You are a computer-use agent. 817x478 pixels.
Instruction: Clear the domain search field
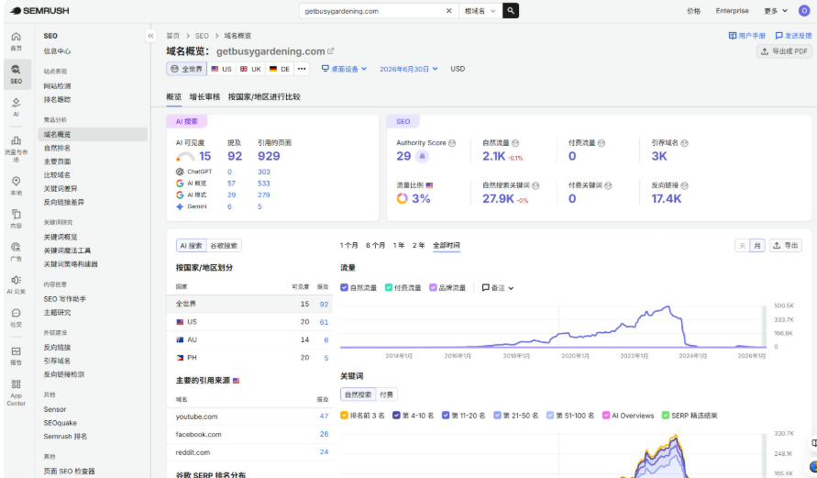pyautogui.click(x=448, y=10)
